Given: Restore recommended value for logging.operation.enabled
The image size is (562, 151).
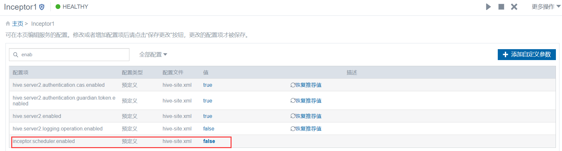Looking at the screenshot, I should pos(306,129).
